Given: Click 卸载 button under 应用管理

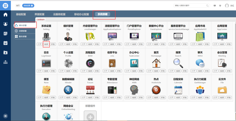Looking at the screenshot, I should point(228,44).
